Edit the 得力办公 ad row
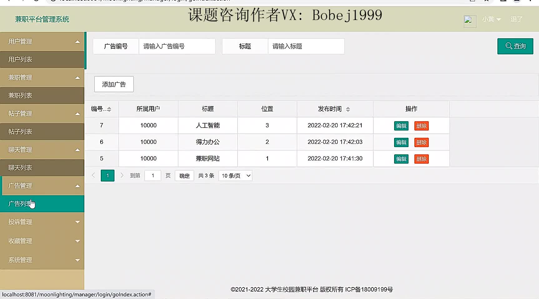Image resolution: width=539 pixels, height=299 pixels. (x=401, y=142)
